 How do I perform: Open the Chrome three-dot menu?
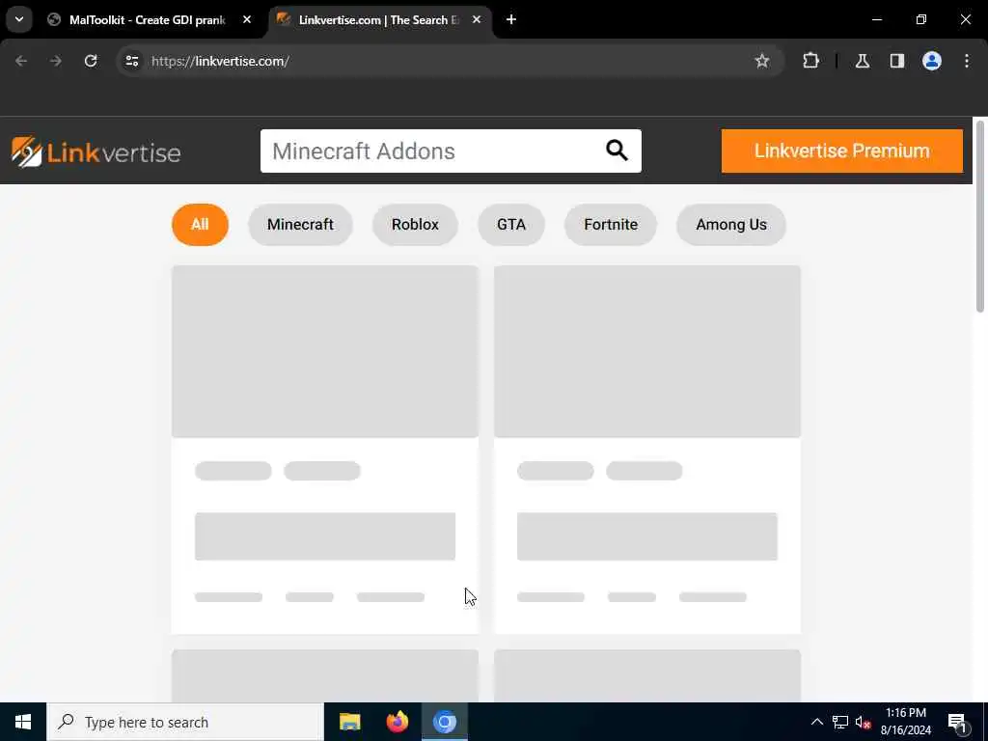coord(967,61)
